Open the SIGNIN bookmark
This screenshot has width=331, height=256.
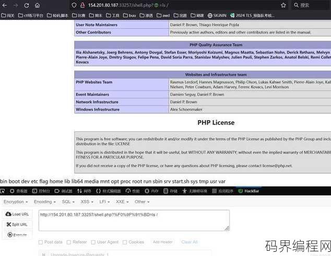click(x=217, y=16)
